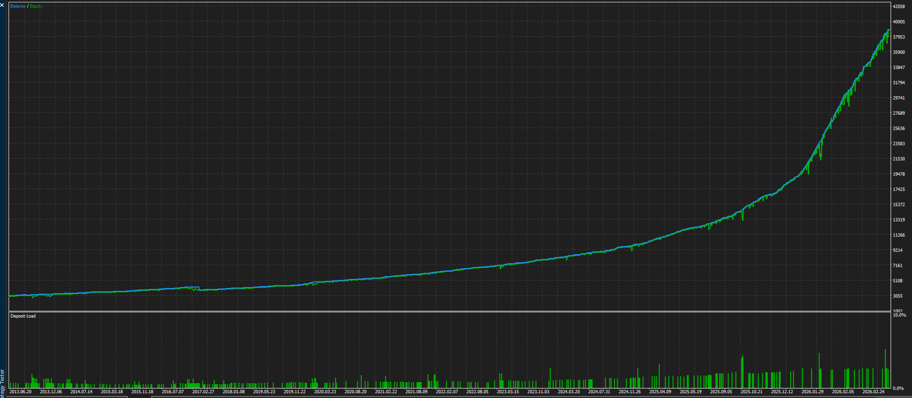Click the 2025.10.21 date label

click(752, 392)
